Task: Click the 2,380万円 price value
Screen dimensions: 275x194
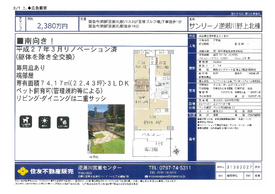Action: coord(53,26)
